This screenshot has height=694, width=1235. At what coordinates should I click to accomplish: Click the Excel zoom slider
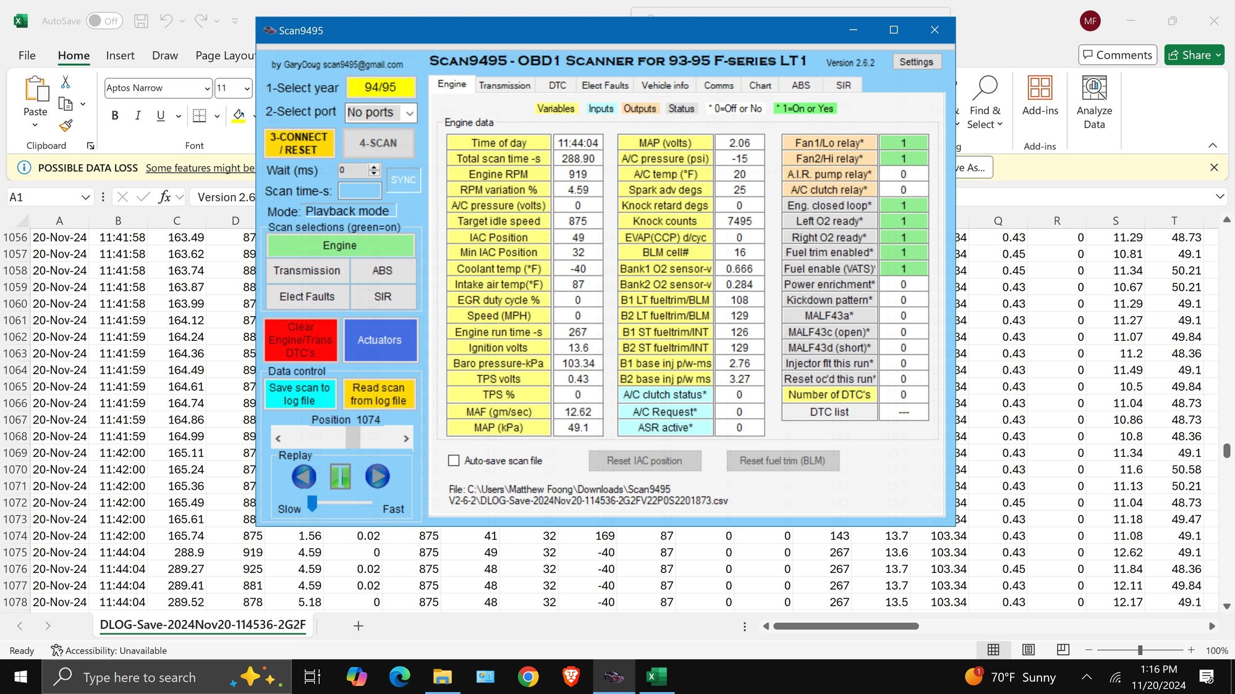point(1139,650)
